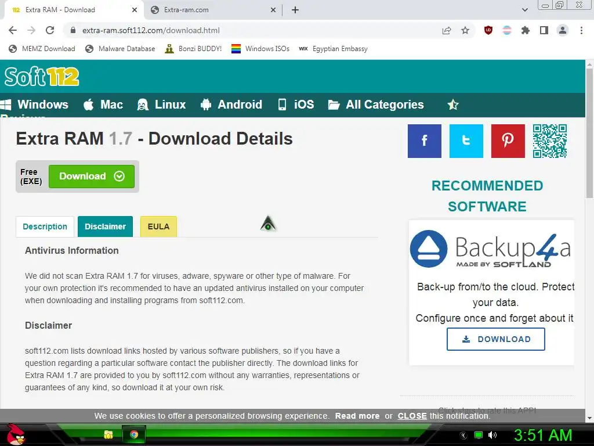Open Windows ISOs bookmark

(x=260, y=49)
